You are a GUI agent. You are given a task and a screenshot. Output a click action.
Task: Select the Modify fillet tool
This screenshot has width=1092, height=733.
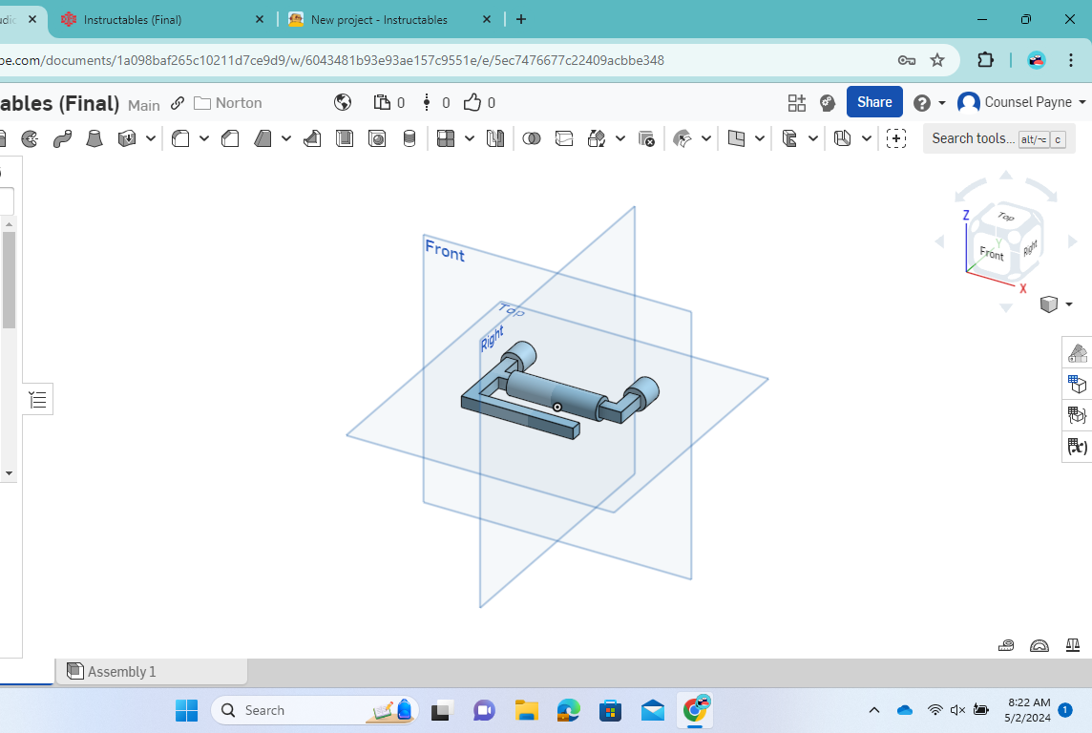click(x=682, y=138)
